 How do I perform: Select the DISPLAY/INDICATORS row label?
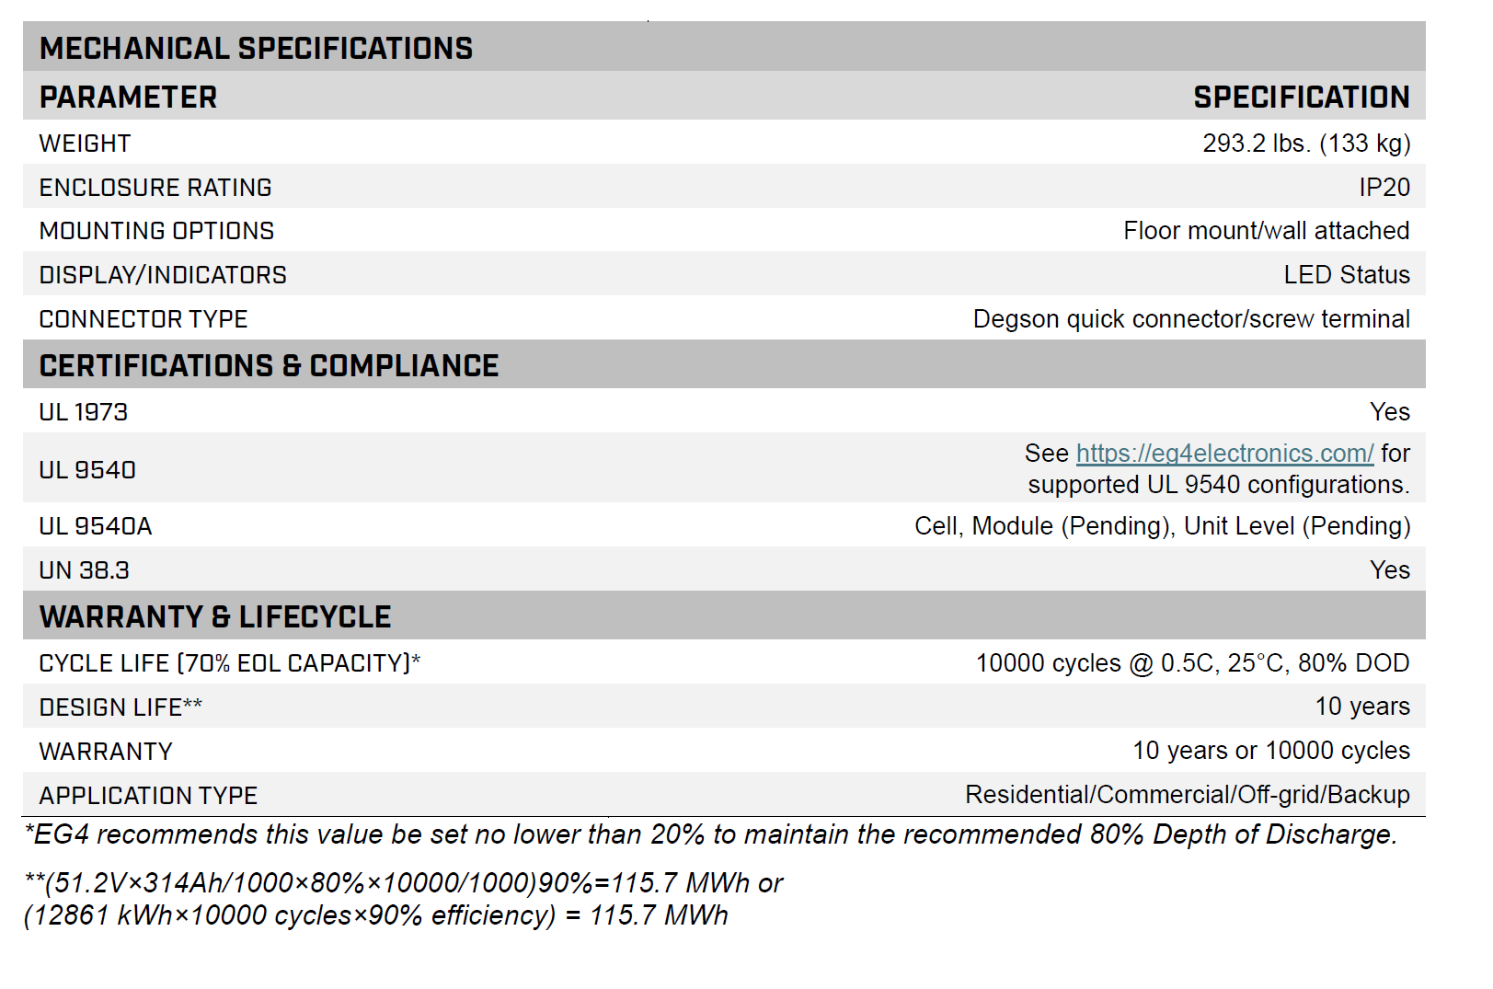tap(163, 275)
